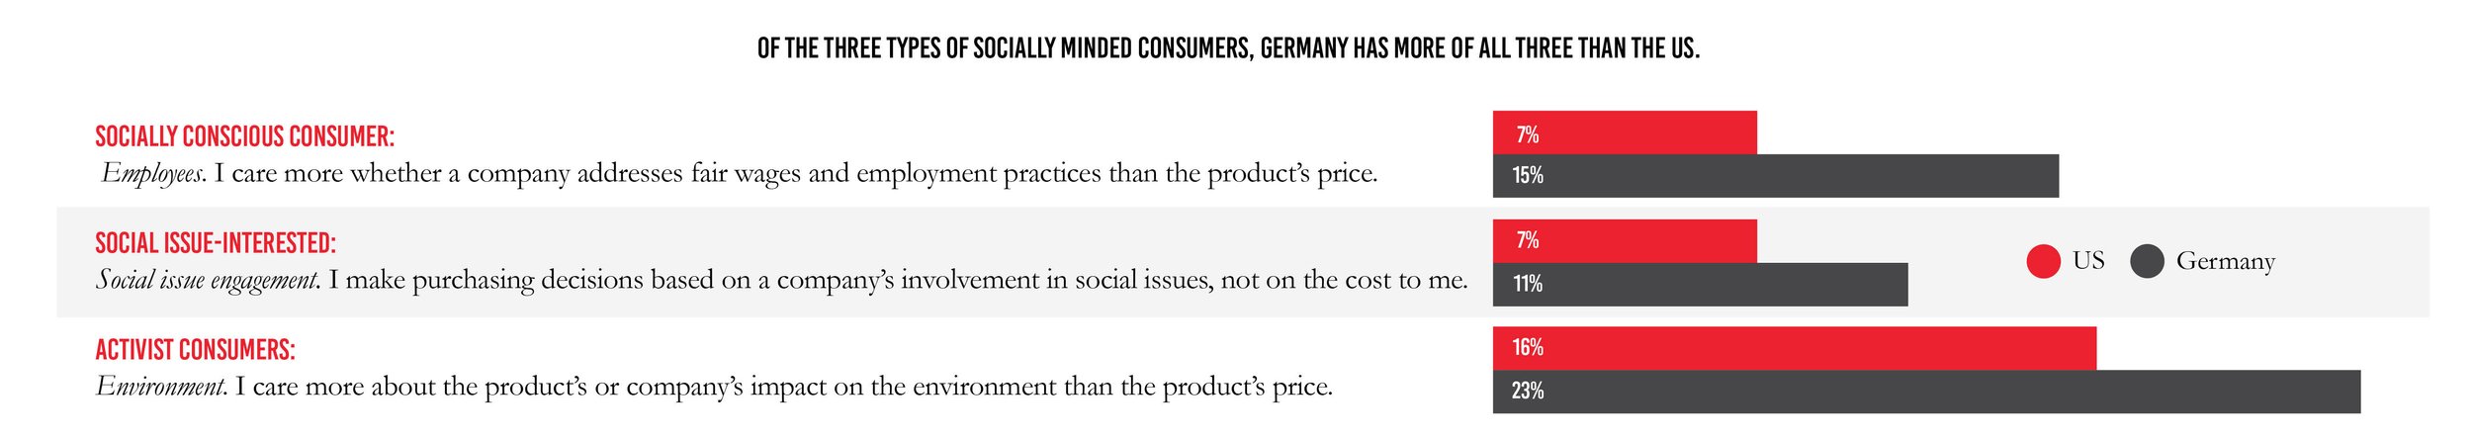This screenshot has height=440, width=2472.
Task: Click the '15%' label on the Germany bar
Action: [1528, 176]
